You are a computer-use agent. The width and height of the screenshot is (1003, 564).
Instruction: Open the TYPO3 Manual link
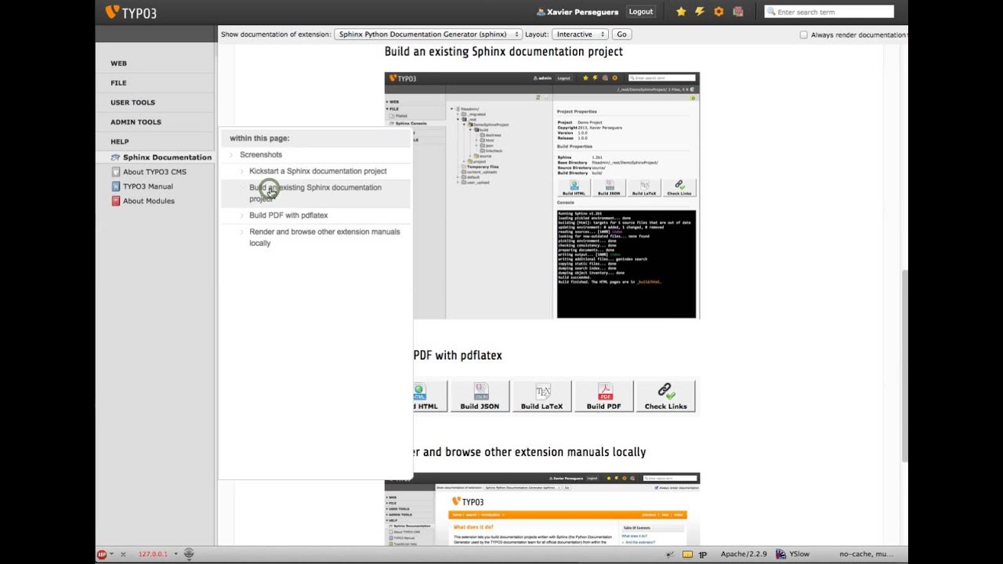pyautogui.click(x=148, y=186)
